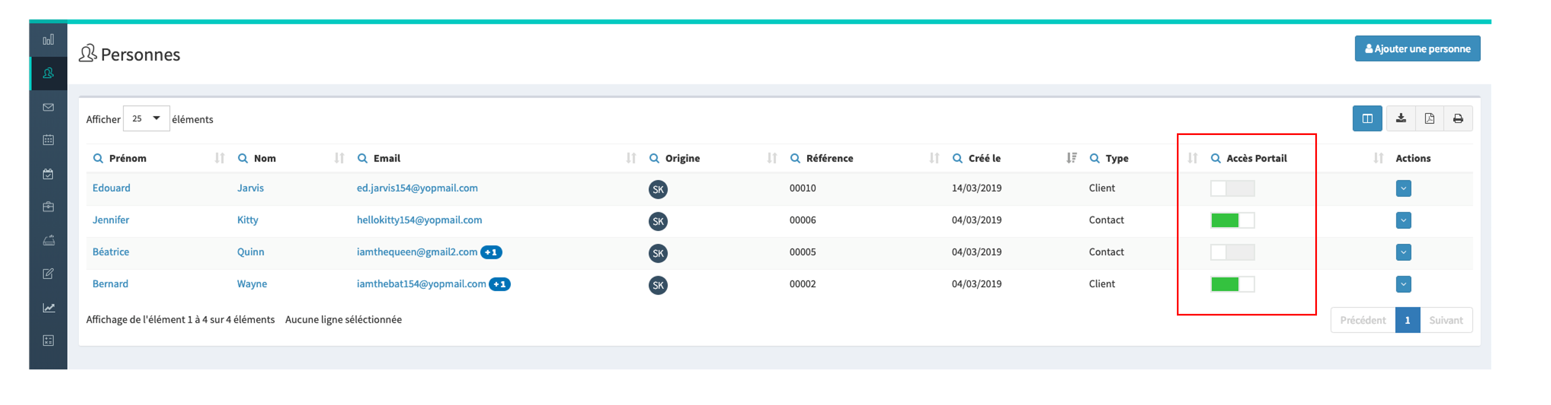Go to Précédent page
The width and height of the screenshot is (1551, 405).
point(1363,320)
